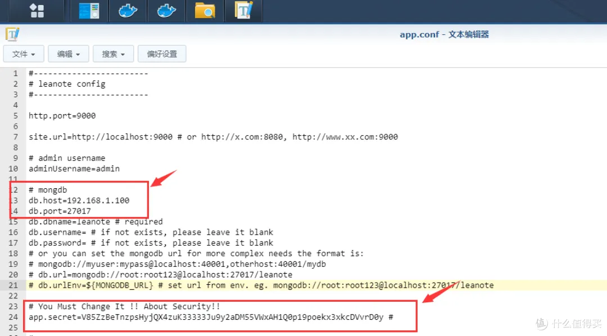Open the 偏好设置 settings button
The width and height of the screenshot is (607, 336).
click(x=162, y=54)
